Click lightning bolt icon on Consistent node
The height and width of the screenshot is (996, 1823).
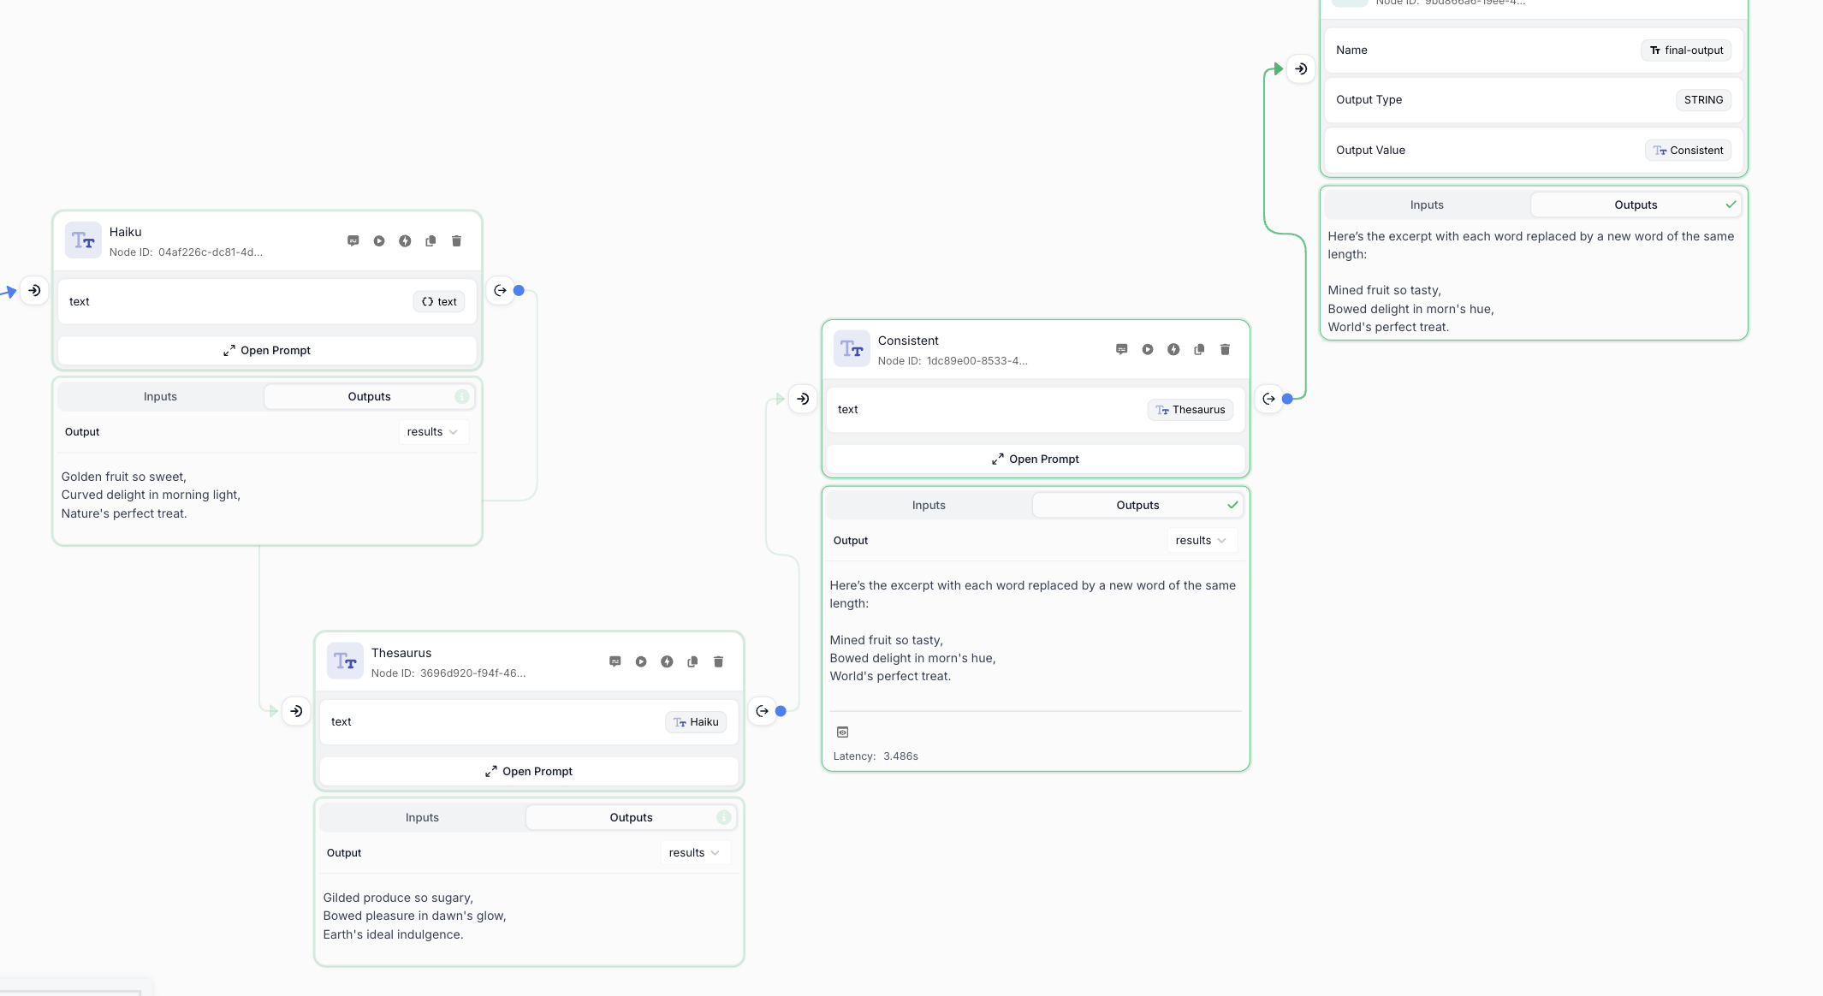point(1173,350)
